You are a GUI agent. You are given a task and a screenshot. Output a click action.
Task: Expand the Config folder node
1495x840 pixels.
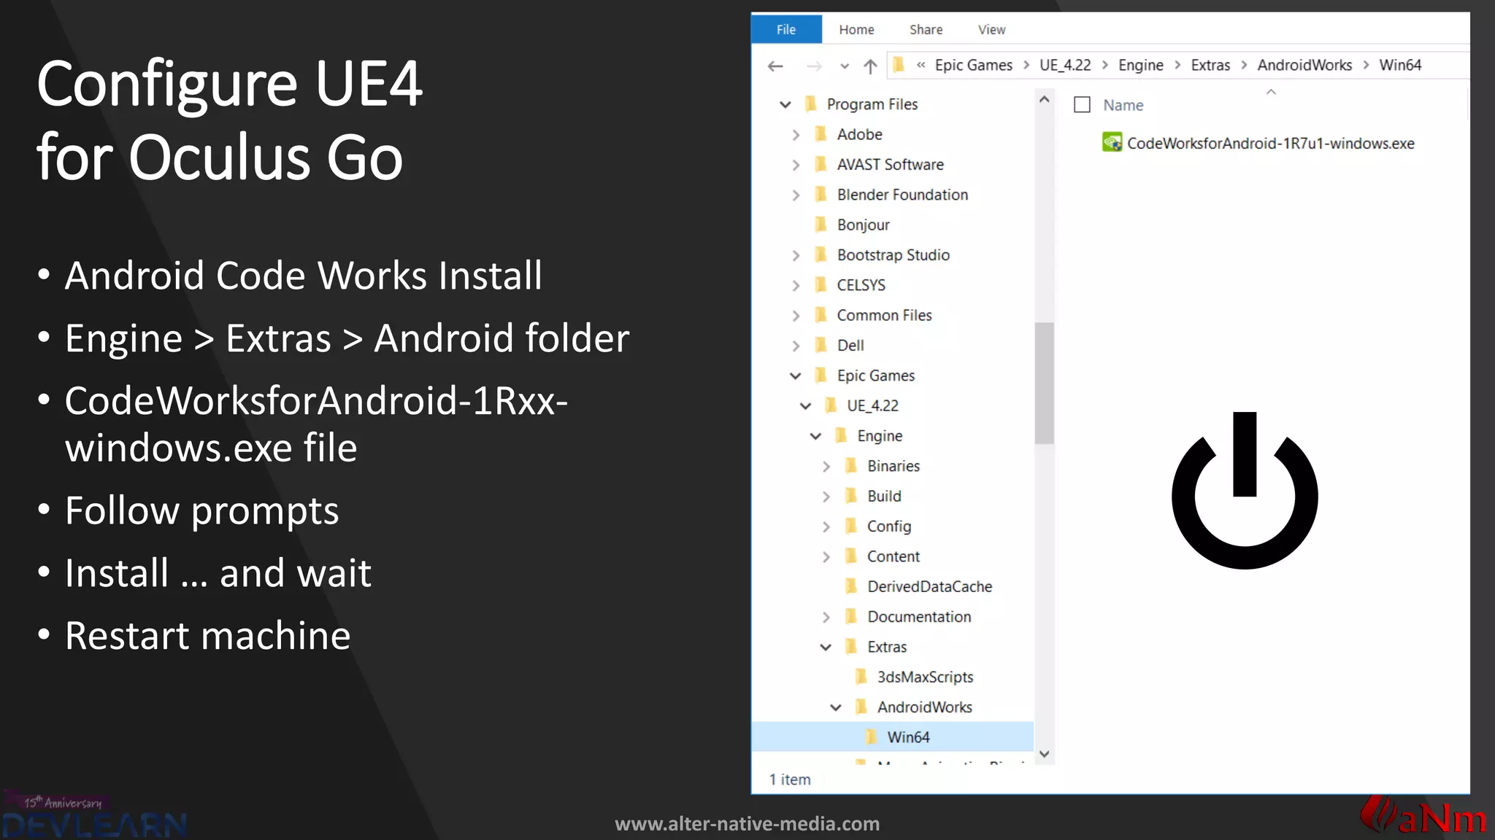pos(826,526)
